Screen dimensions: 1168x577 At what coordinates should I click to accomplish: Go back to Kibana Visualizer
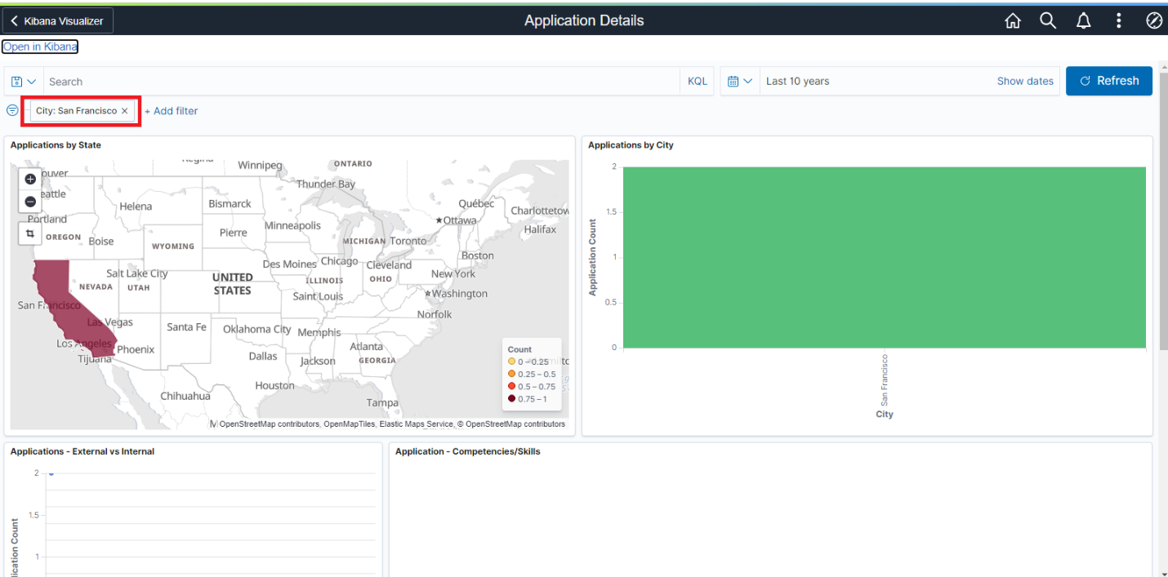pos(58,21)
